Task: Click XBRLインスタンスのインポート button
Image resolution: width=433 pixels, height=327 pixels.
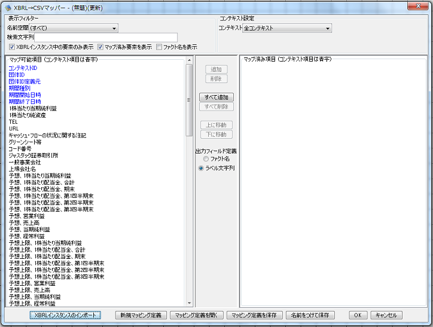Action: click(x=66, y=315)
